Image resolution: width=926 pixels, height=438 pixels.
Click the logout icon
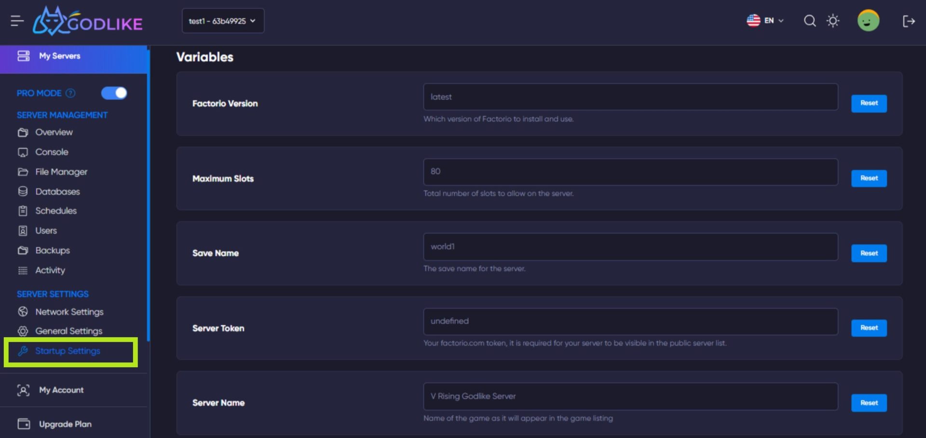click(x=909, y=21)
